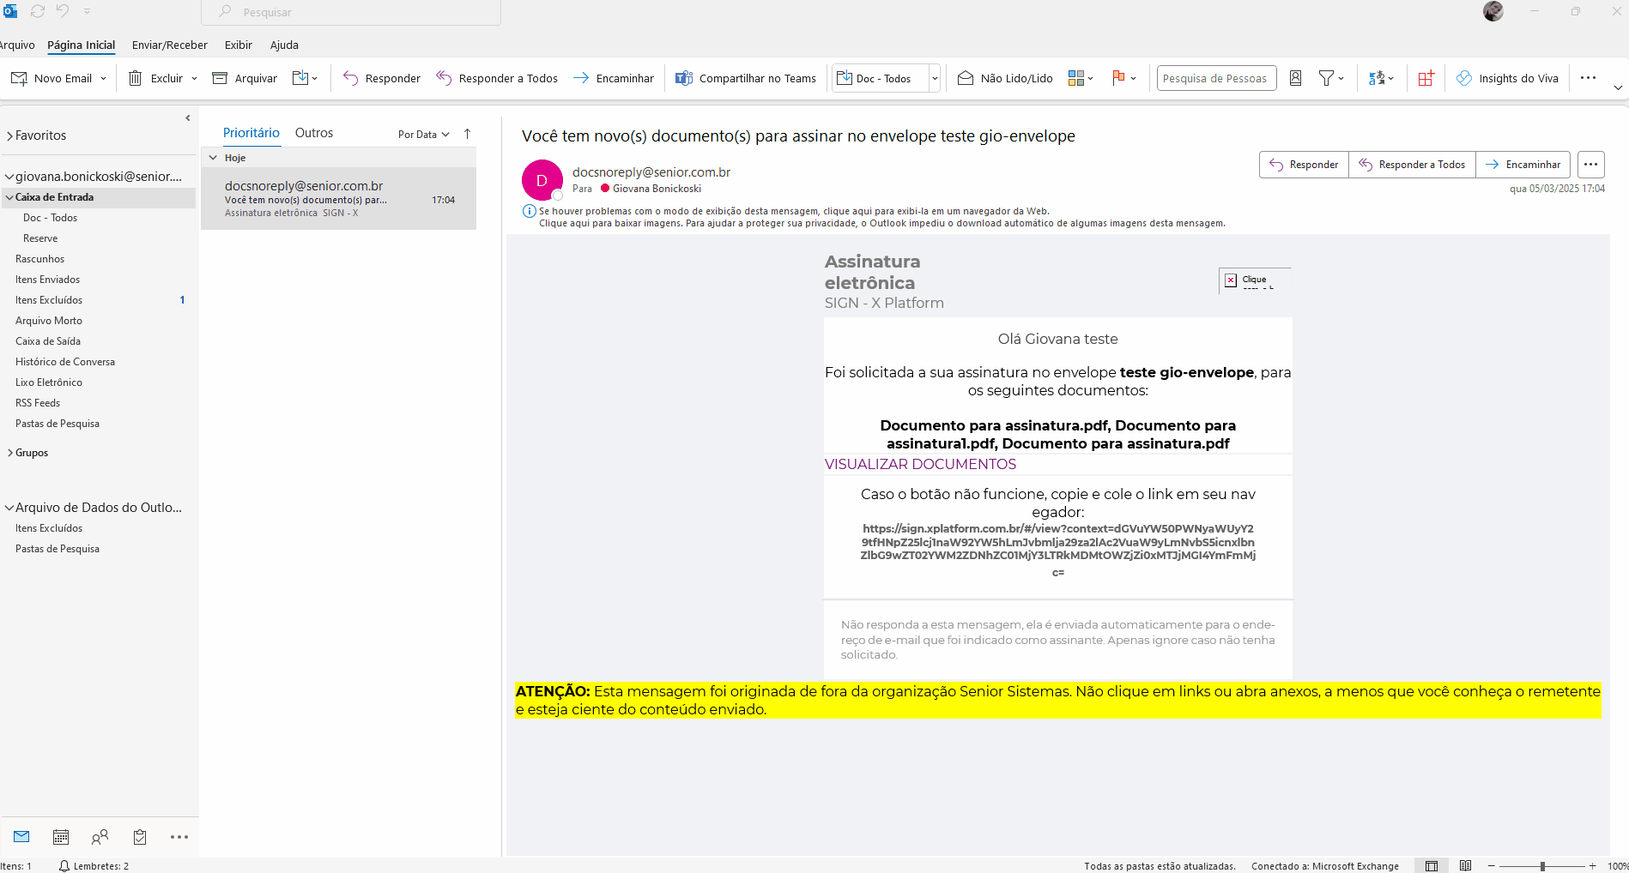Image resolution: width=1629 pixels, height=873 pixels.
Task: Open more actions menu in reading pane
Action: tap(1591, 165)
